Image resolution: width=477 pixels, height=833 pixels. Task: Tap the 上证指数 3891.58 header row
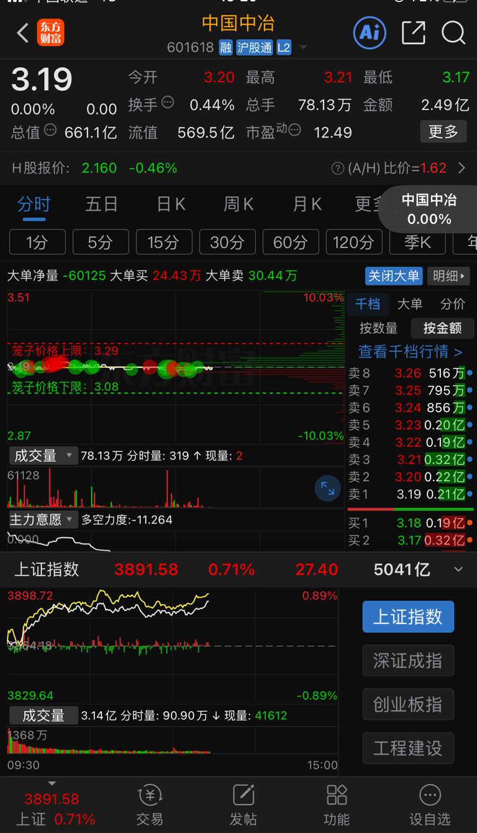(x=238, y=569)
